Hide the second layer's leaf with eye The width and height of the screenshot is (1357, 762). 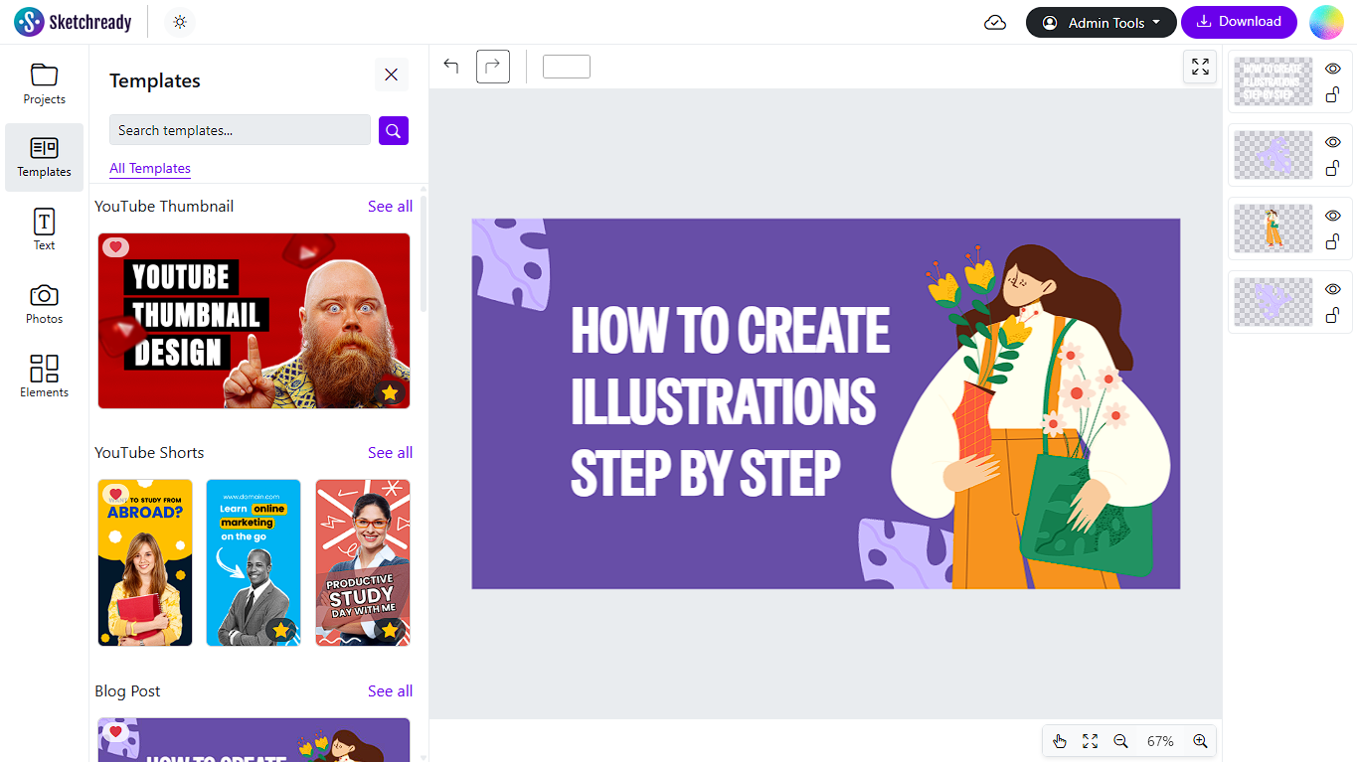coord(1333,142)
